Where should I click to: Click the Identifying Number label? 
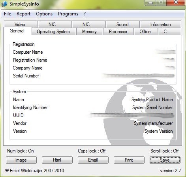30,107
